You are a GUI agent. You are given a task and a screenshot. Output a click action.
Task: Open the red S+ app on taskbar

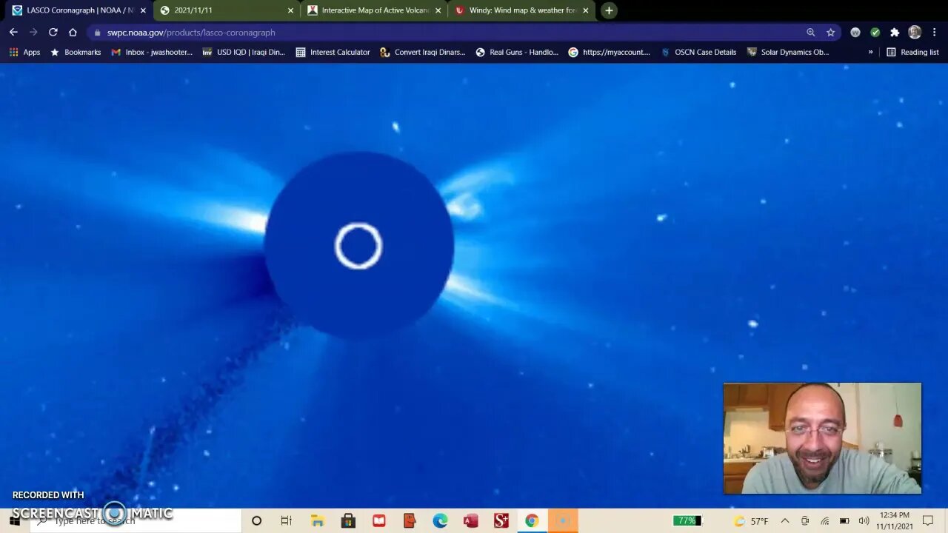pos(501,521)
